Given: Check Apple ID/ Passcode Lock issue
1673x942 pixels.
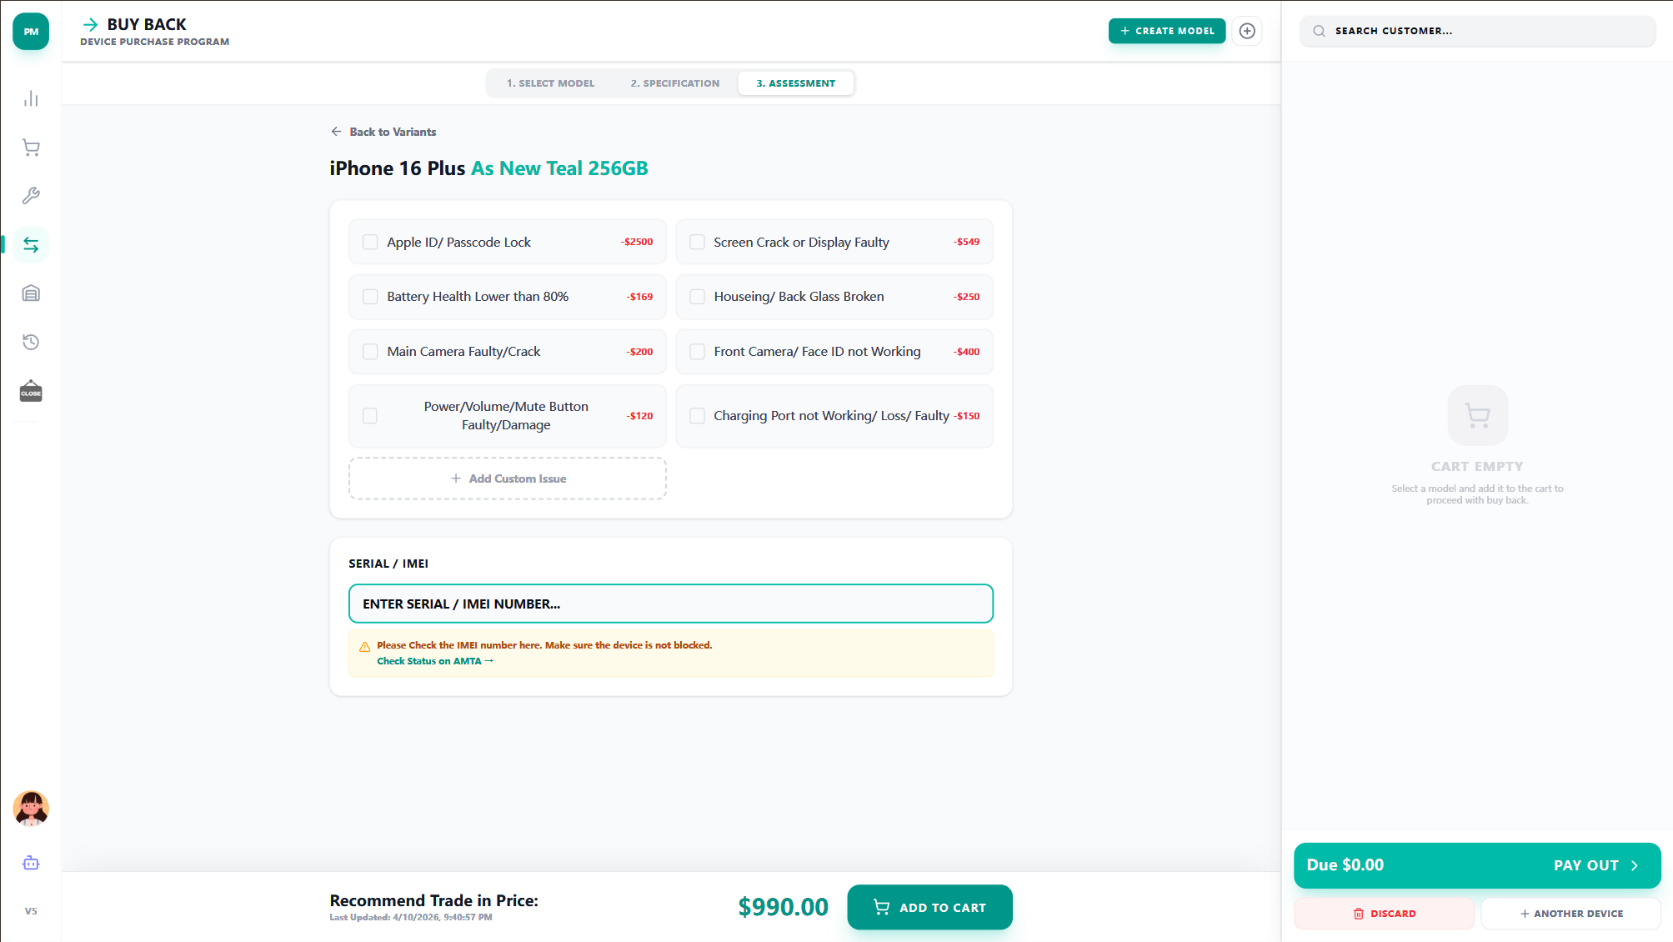Looking at the screenshot, I should 370,242.
